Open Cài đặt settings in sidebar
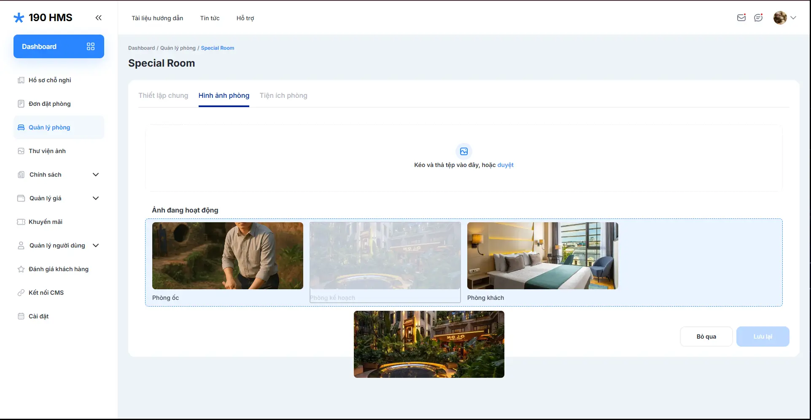The image size is (811, 420). [38, 316]
